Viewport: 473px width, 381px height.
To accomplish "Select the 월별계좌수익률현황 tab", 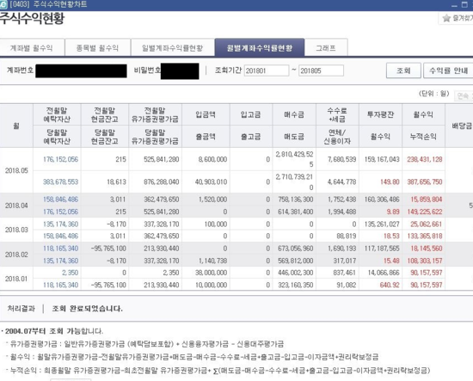I will [260, 47].
